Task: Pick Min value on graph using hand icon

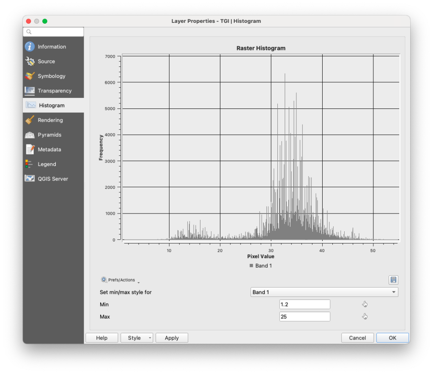Action: 364,304
